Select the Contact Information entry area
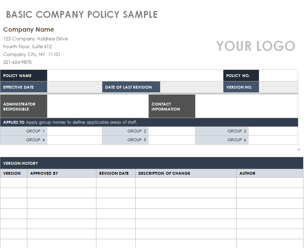The width and height of the screenshot is (305, 248). coord(246,106)
